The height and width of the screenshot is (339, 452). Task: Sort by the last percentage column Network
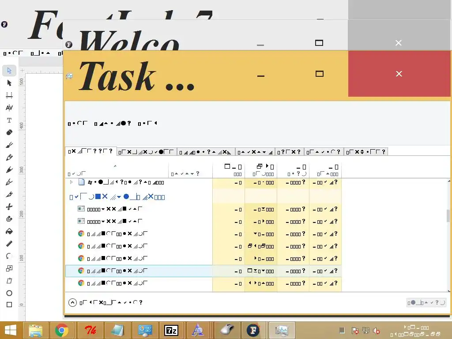325,170
